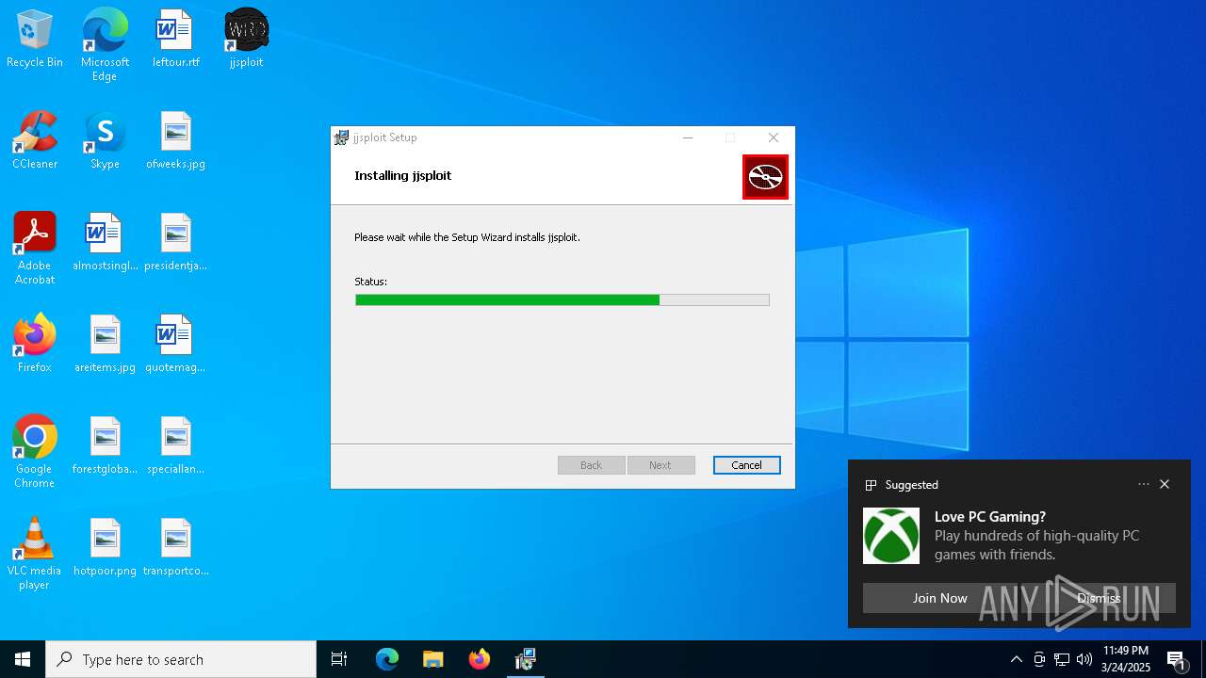
Task: Select the leftour.rtf document icon
Action: pos(176,39)
